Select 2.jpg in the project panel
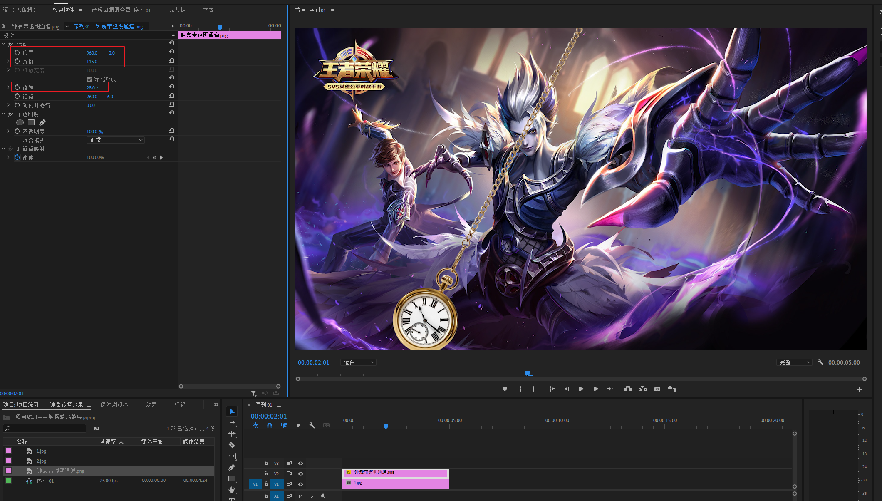The image size is (882, 501). (41, 461)
